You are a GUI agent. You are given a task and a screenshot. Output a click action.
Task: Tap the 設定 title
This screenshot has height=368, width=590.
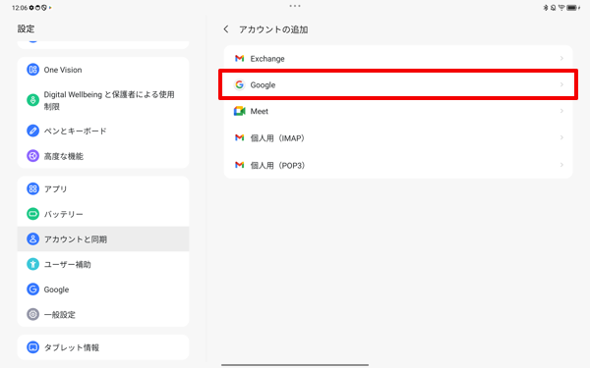26,28
